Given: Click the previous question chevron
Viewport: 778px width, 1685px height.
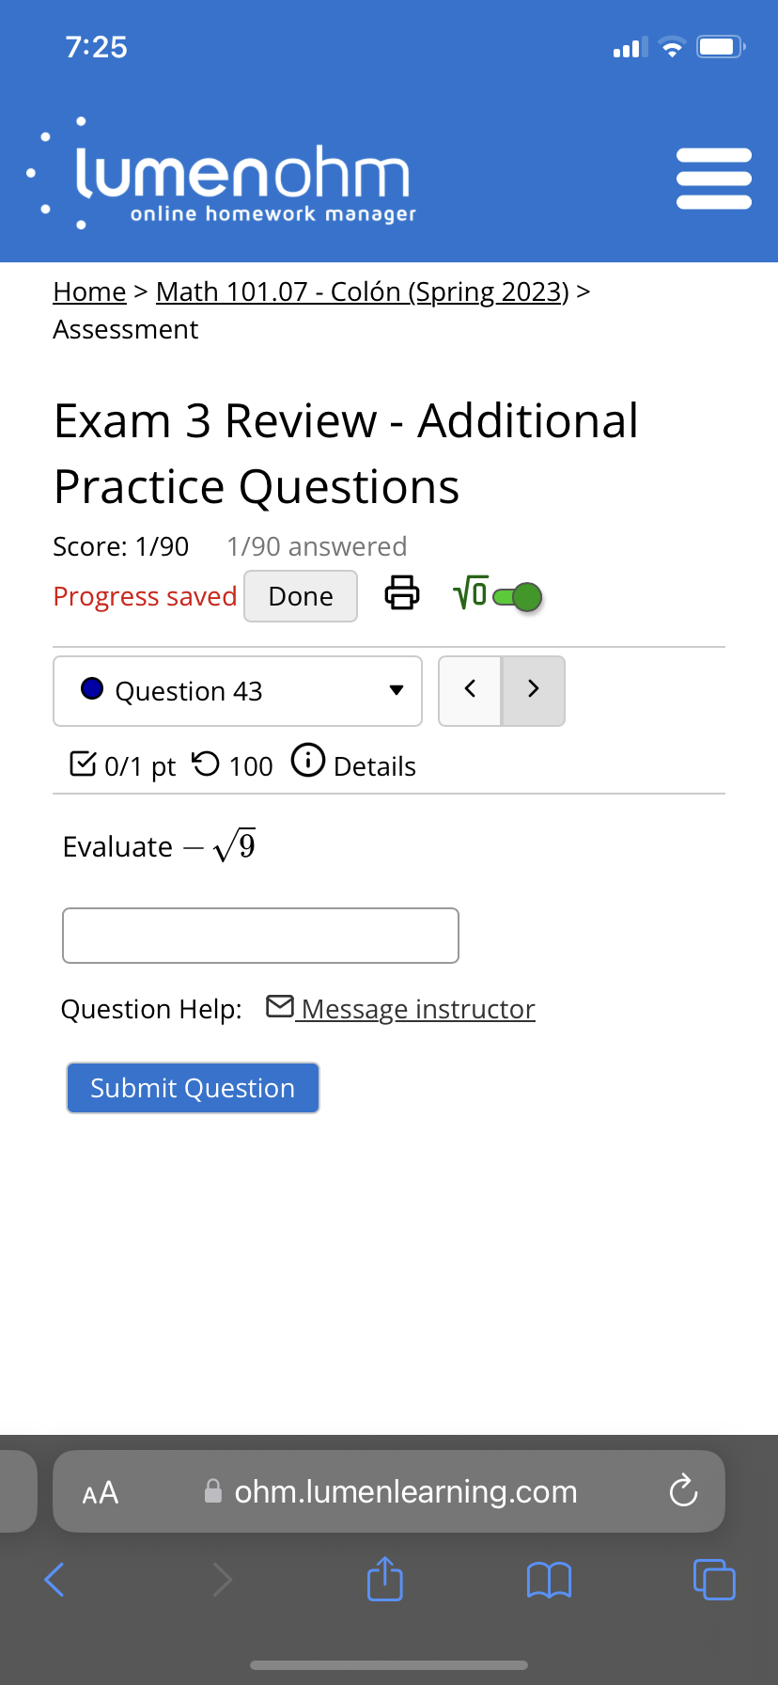Looking at the screenshot, I should (470, 689).
